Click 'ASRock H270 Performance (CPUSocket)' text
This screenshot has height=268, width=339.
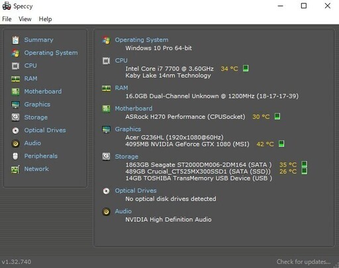coord(185,117)
